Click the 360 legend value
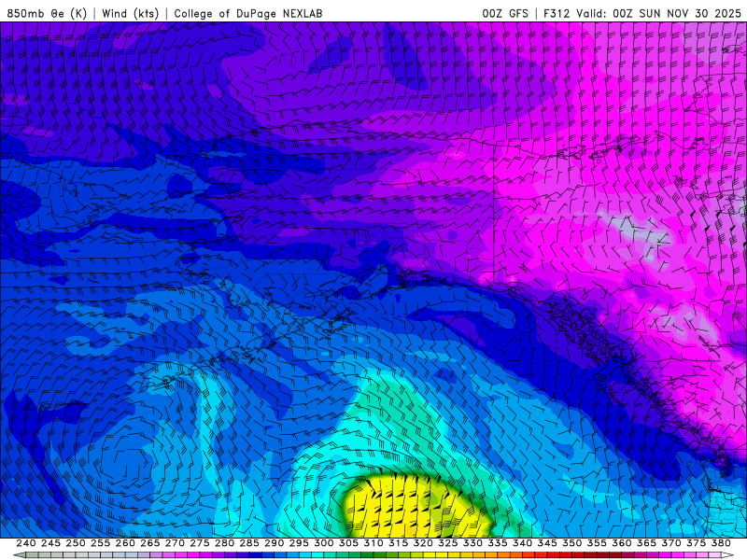Image resolution: width=747 pixels, height=560 pixels. coord(622,543)
